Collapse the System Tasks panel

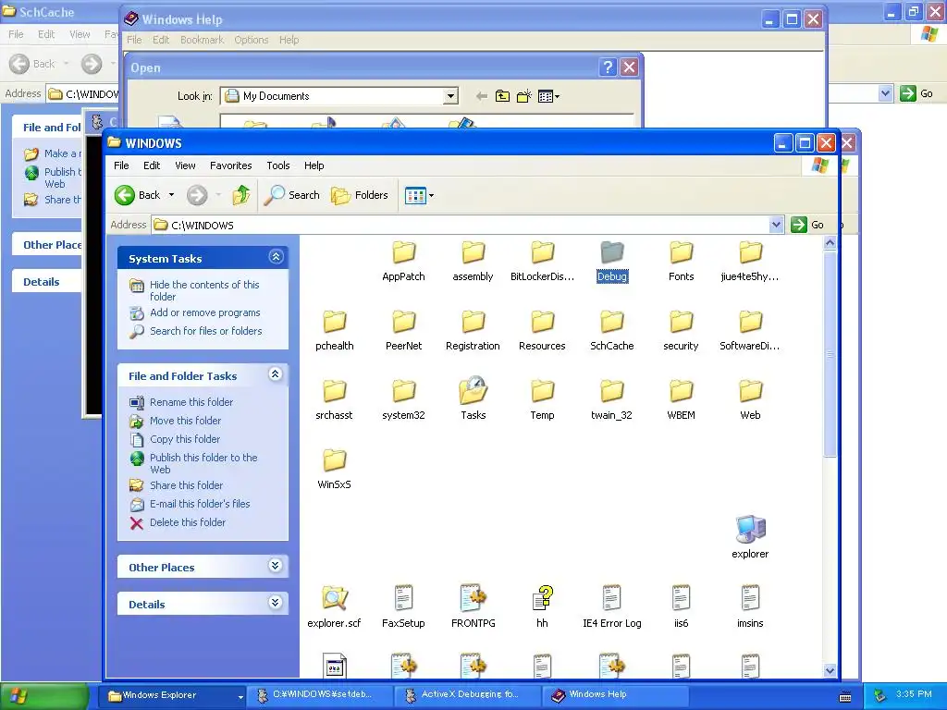pyautogui.click(x=276, y=257)
